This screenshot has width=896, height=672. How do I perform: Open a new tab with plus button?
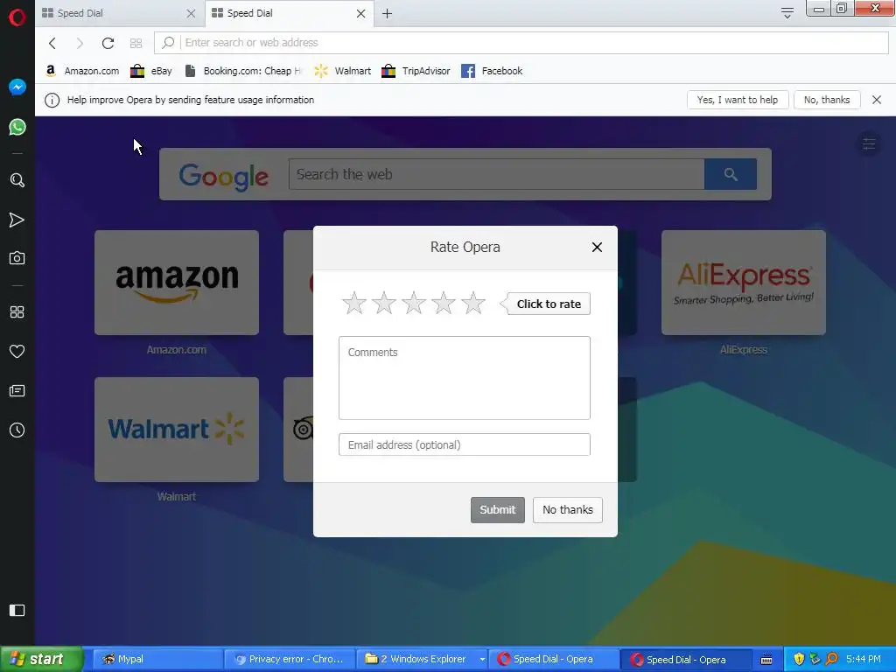pyautogui.click(x=387, y=13)
